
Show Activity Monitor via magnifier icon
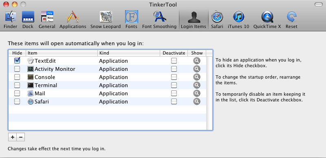(196, 69)
